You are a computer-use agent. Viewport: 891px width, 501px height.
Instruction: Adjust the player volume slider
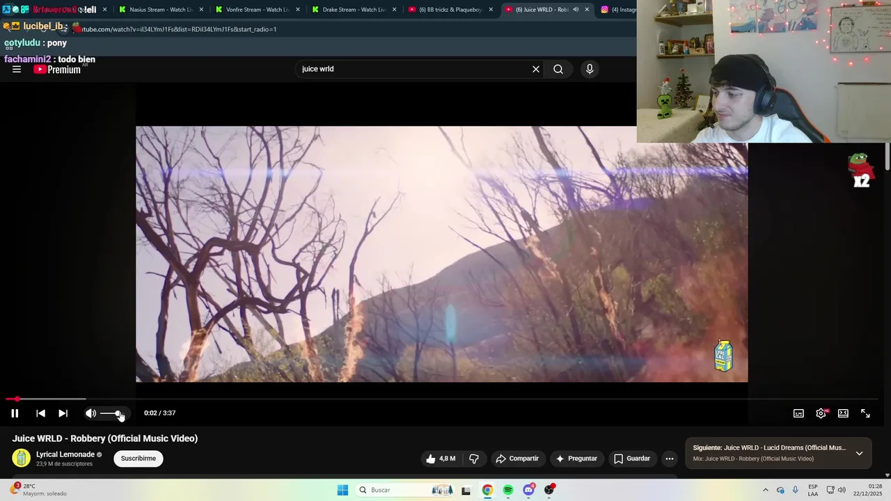pos(111,413)
